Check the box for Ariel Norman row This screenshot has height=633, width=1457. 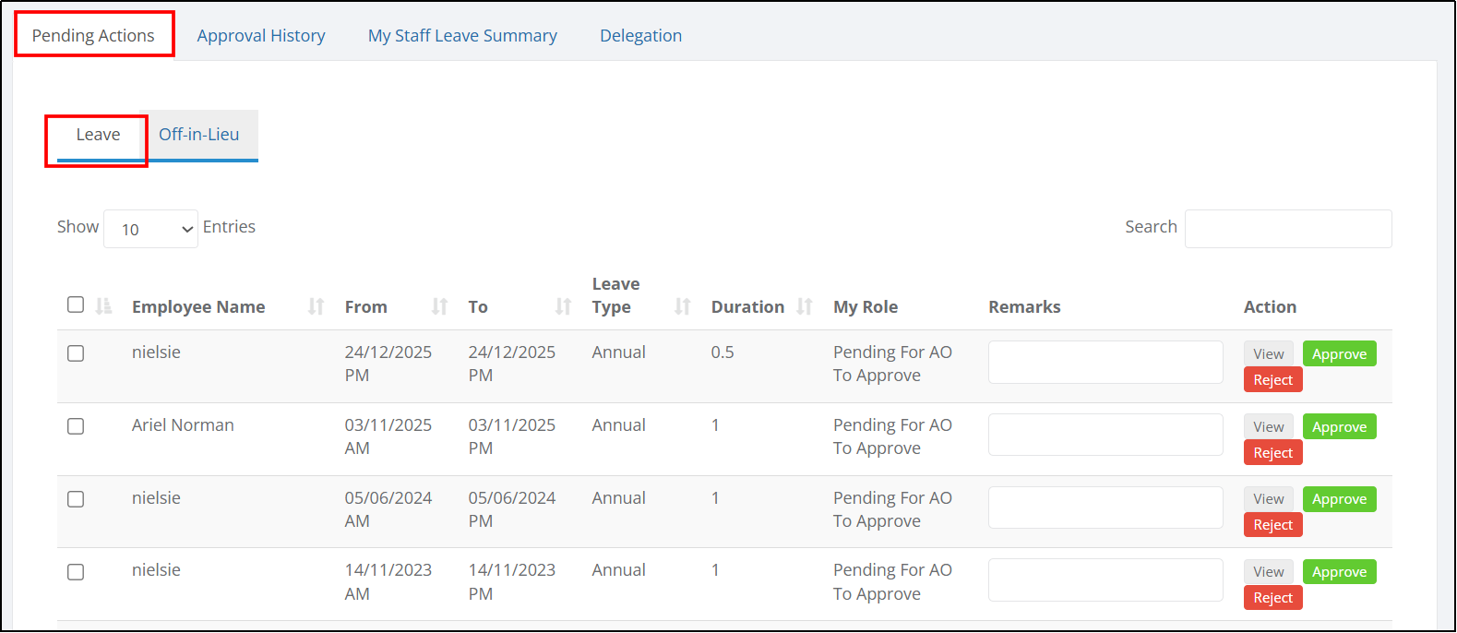[76, 426]
